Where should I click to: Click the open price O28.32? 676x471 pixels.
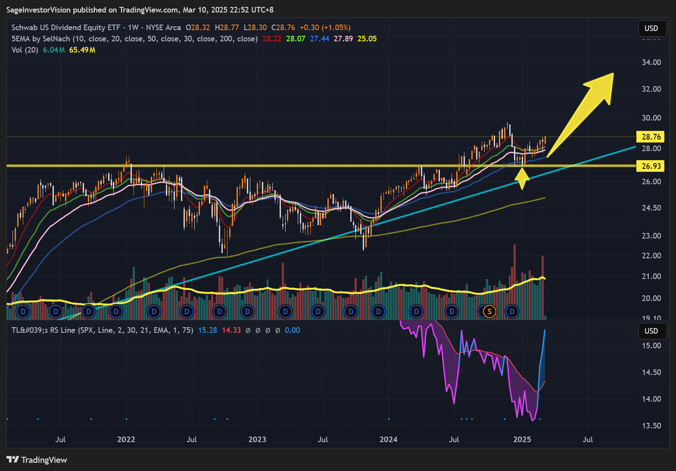[198, 28]
